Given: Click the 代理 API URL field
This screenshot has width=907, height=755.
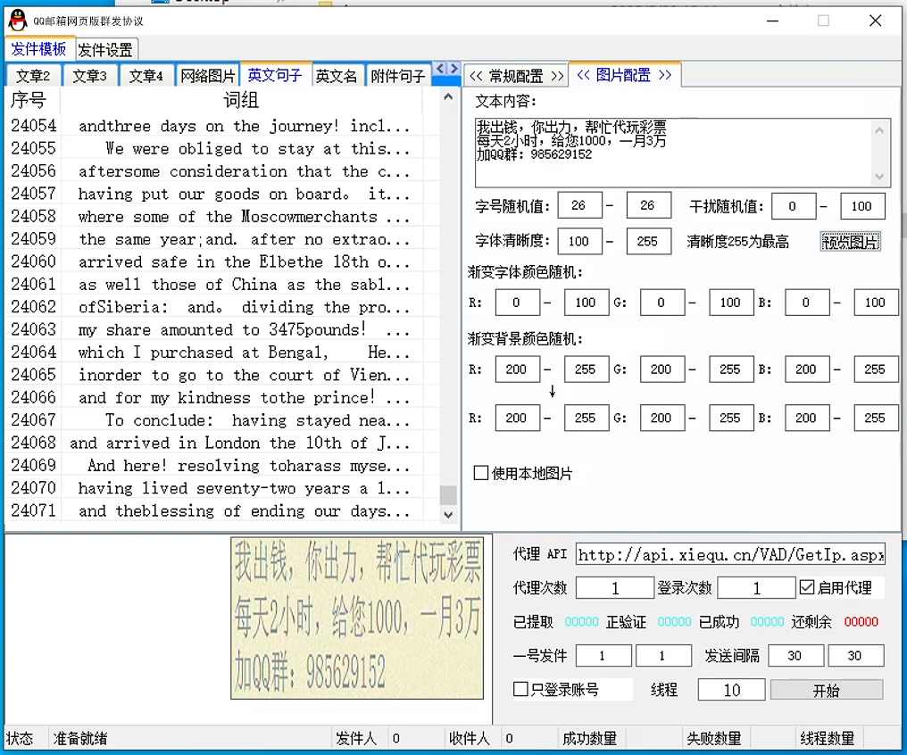Looking at the screenshot, I should 730,555.
